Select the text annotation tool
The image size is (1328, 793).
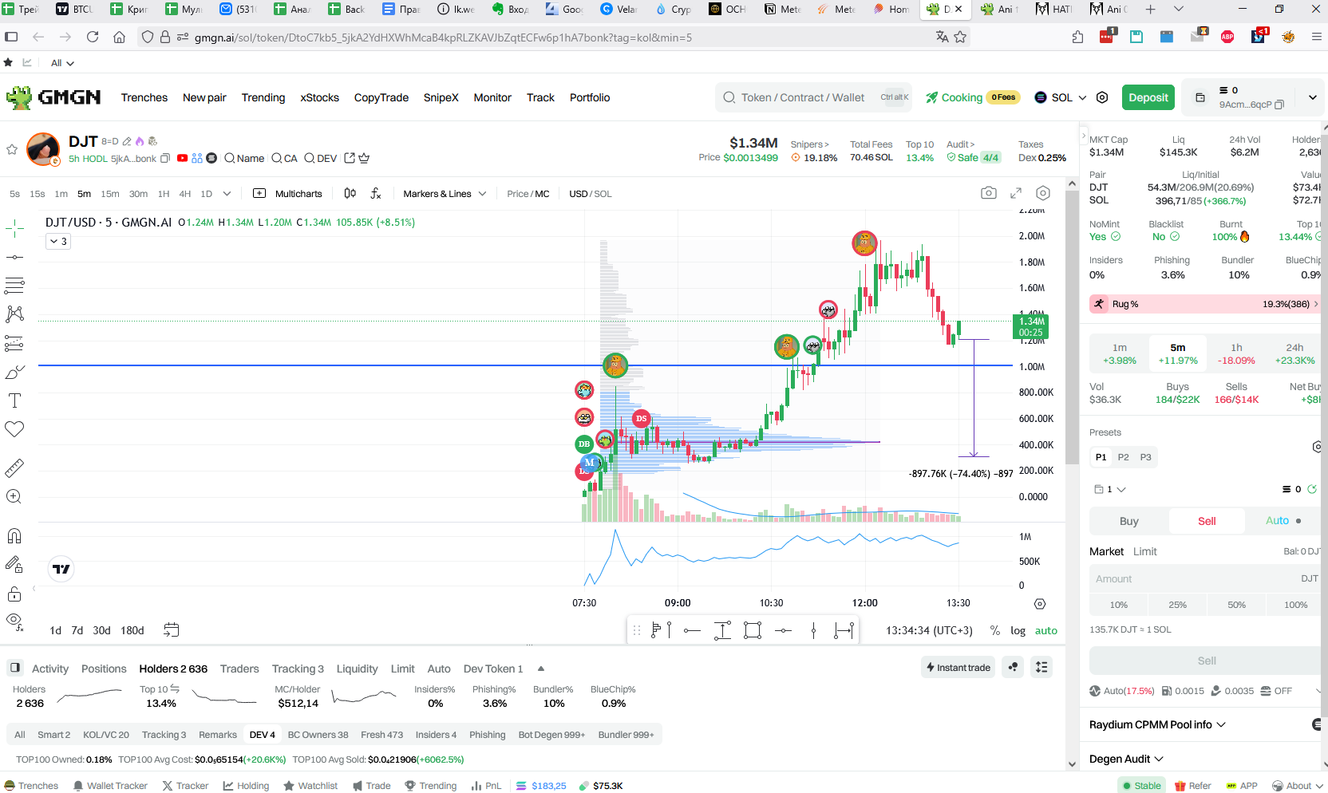[14, 400]
